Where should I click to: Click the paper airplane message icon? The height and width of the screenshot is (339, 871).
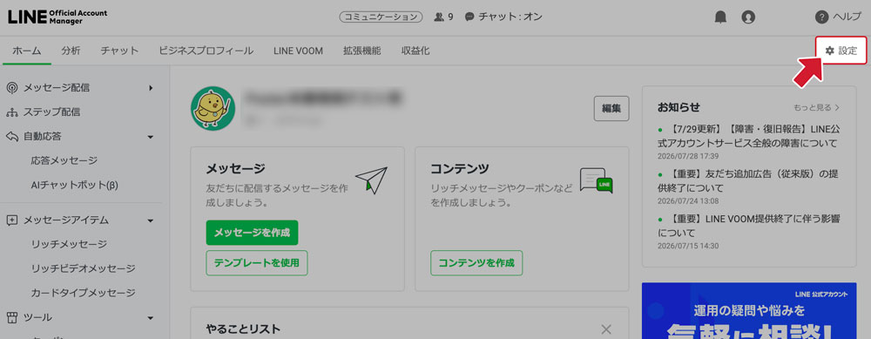[371, 180]
